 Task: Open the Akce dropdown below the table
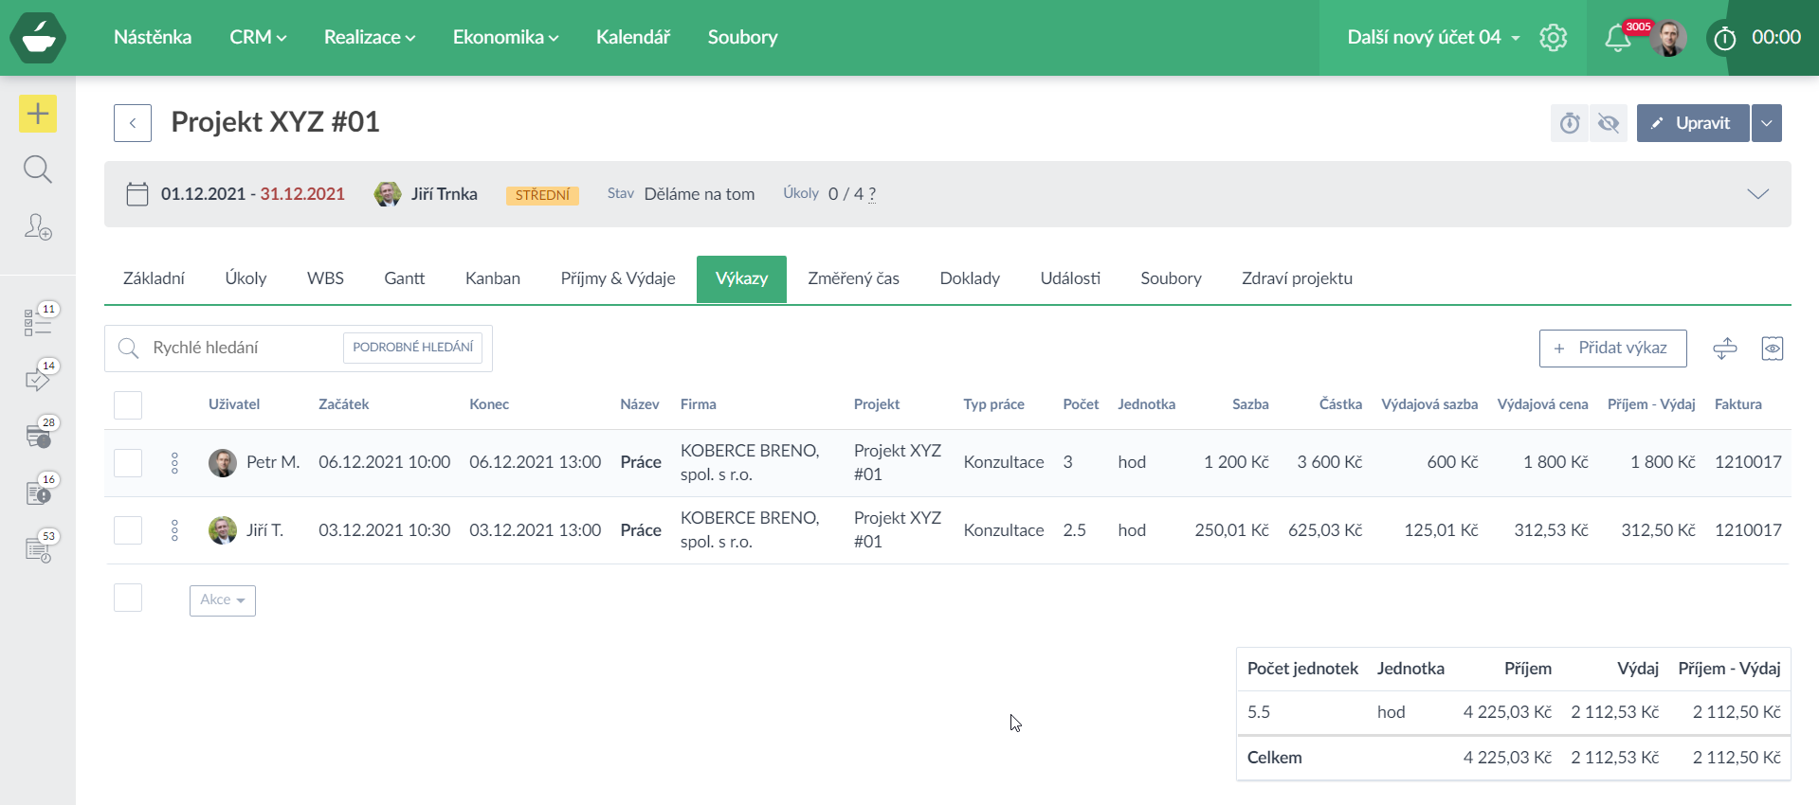click(223, 600)
